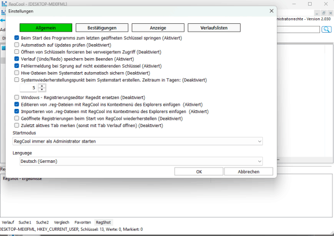
Task: Toggle Zuletzt aktives Tab merken checkbox
Action: (x=17, y=126)
